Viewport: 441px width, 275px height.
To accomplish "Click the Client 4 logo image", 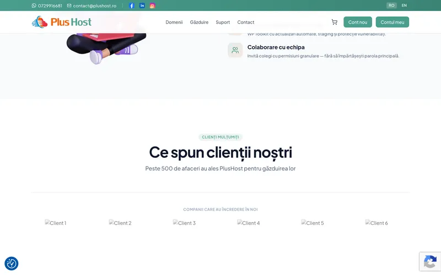I will (249, 223).
